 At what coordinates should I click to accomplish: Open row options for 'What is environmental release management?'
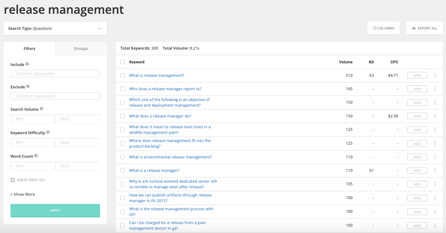coord(435,157)
